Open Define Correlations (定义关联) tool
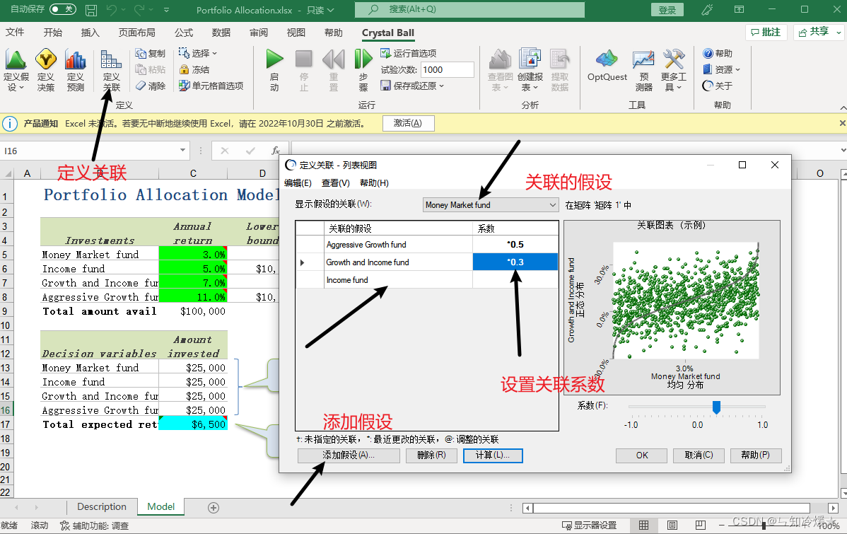 click(x=111, y=70)
